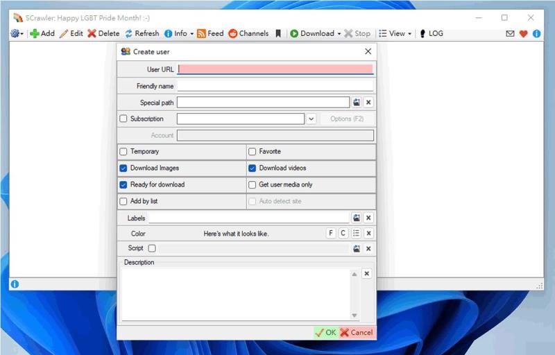Minimize the SCrawler window

click(x=479, y=17)
